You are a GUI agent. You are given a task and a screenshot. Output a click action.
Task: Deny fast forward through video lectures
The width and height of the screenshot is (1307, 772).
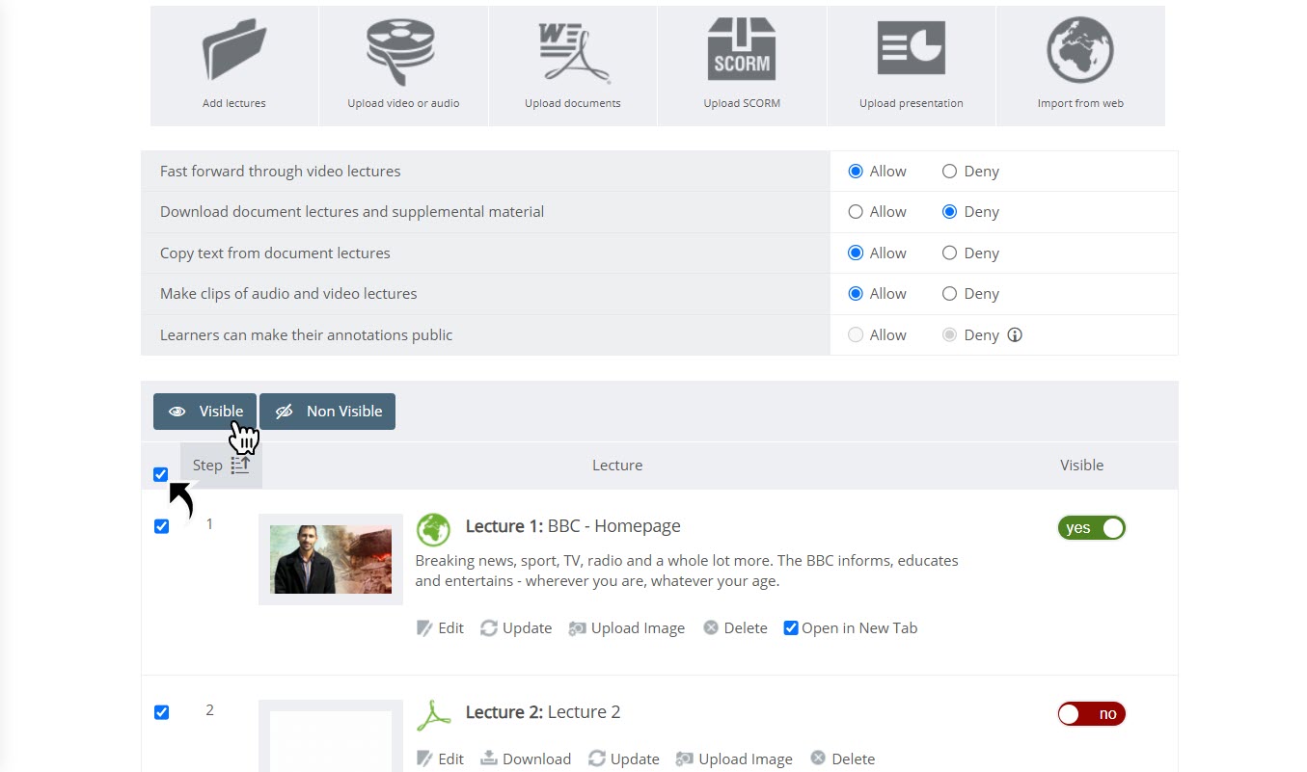(x=949, y=172)
